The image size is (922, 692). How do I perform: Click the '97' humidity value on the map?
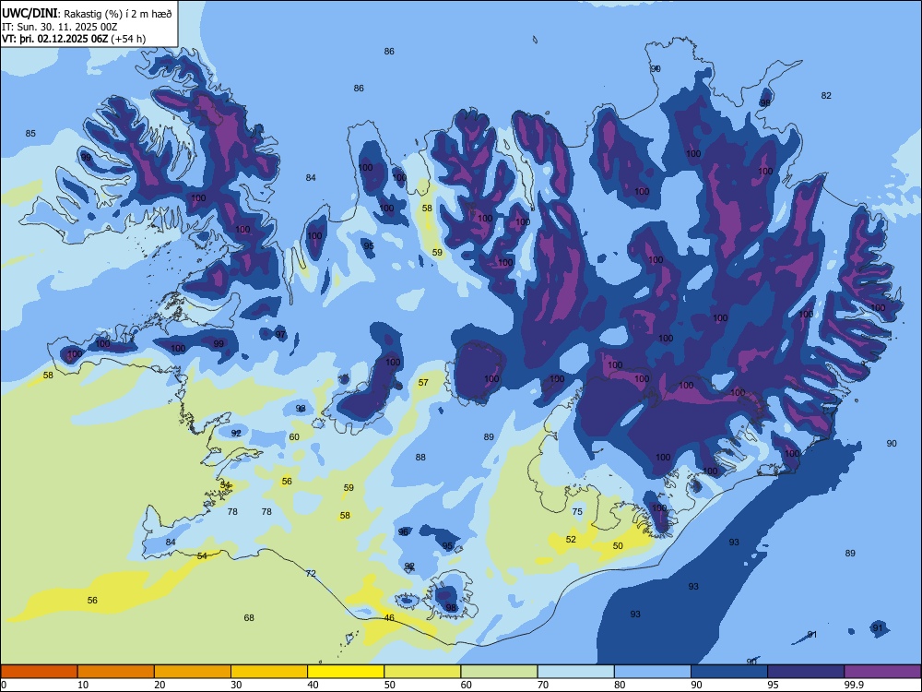(x=280, y=335)
